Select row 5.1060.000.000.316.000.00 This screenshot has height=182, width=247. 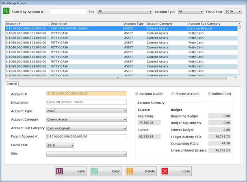pyautogui.click(x=121, y=52)
